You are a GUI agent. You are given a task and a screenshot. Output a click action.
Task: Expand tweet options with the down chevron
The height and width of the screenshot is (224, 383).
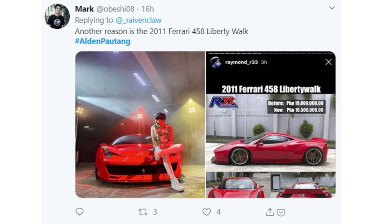pos(332,8)
